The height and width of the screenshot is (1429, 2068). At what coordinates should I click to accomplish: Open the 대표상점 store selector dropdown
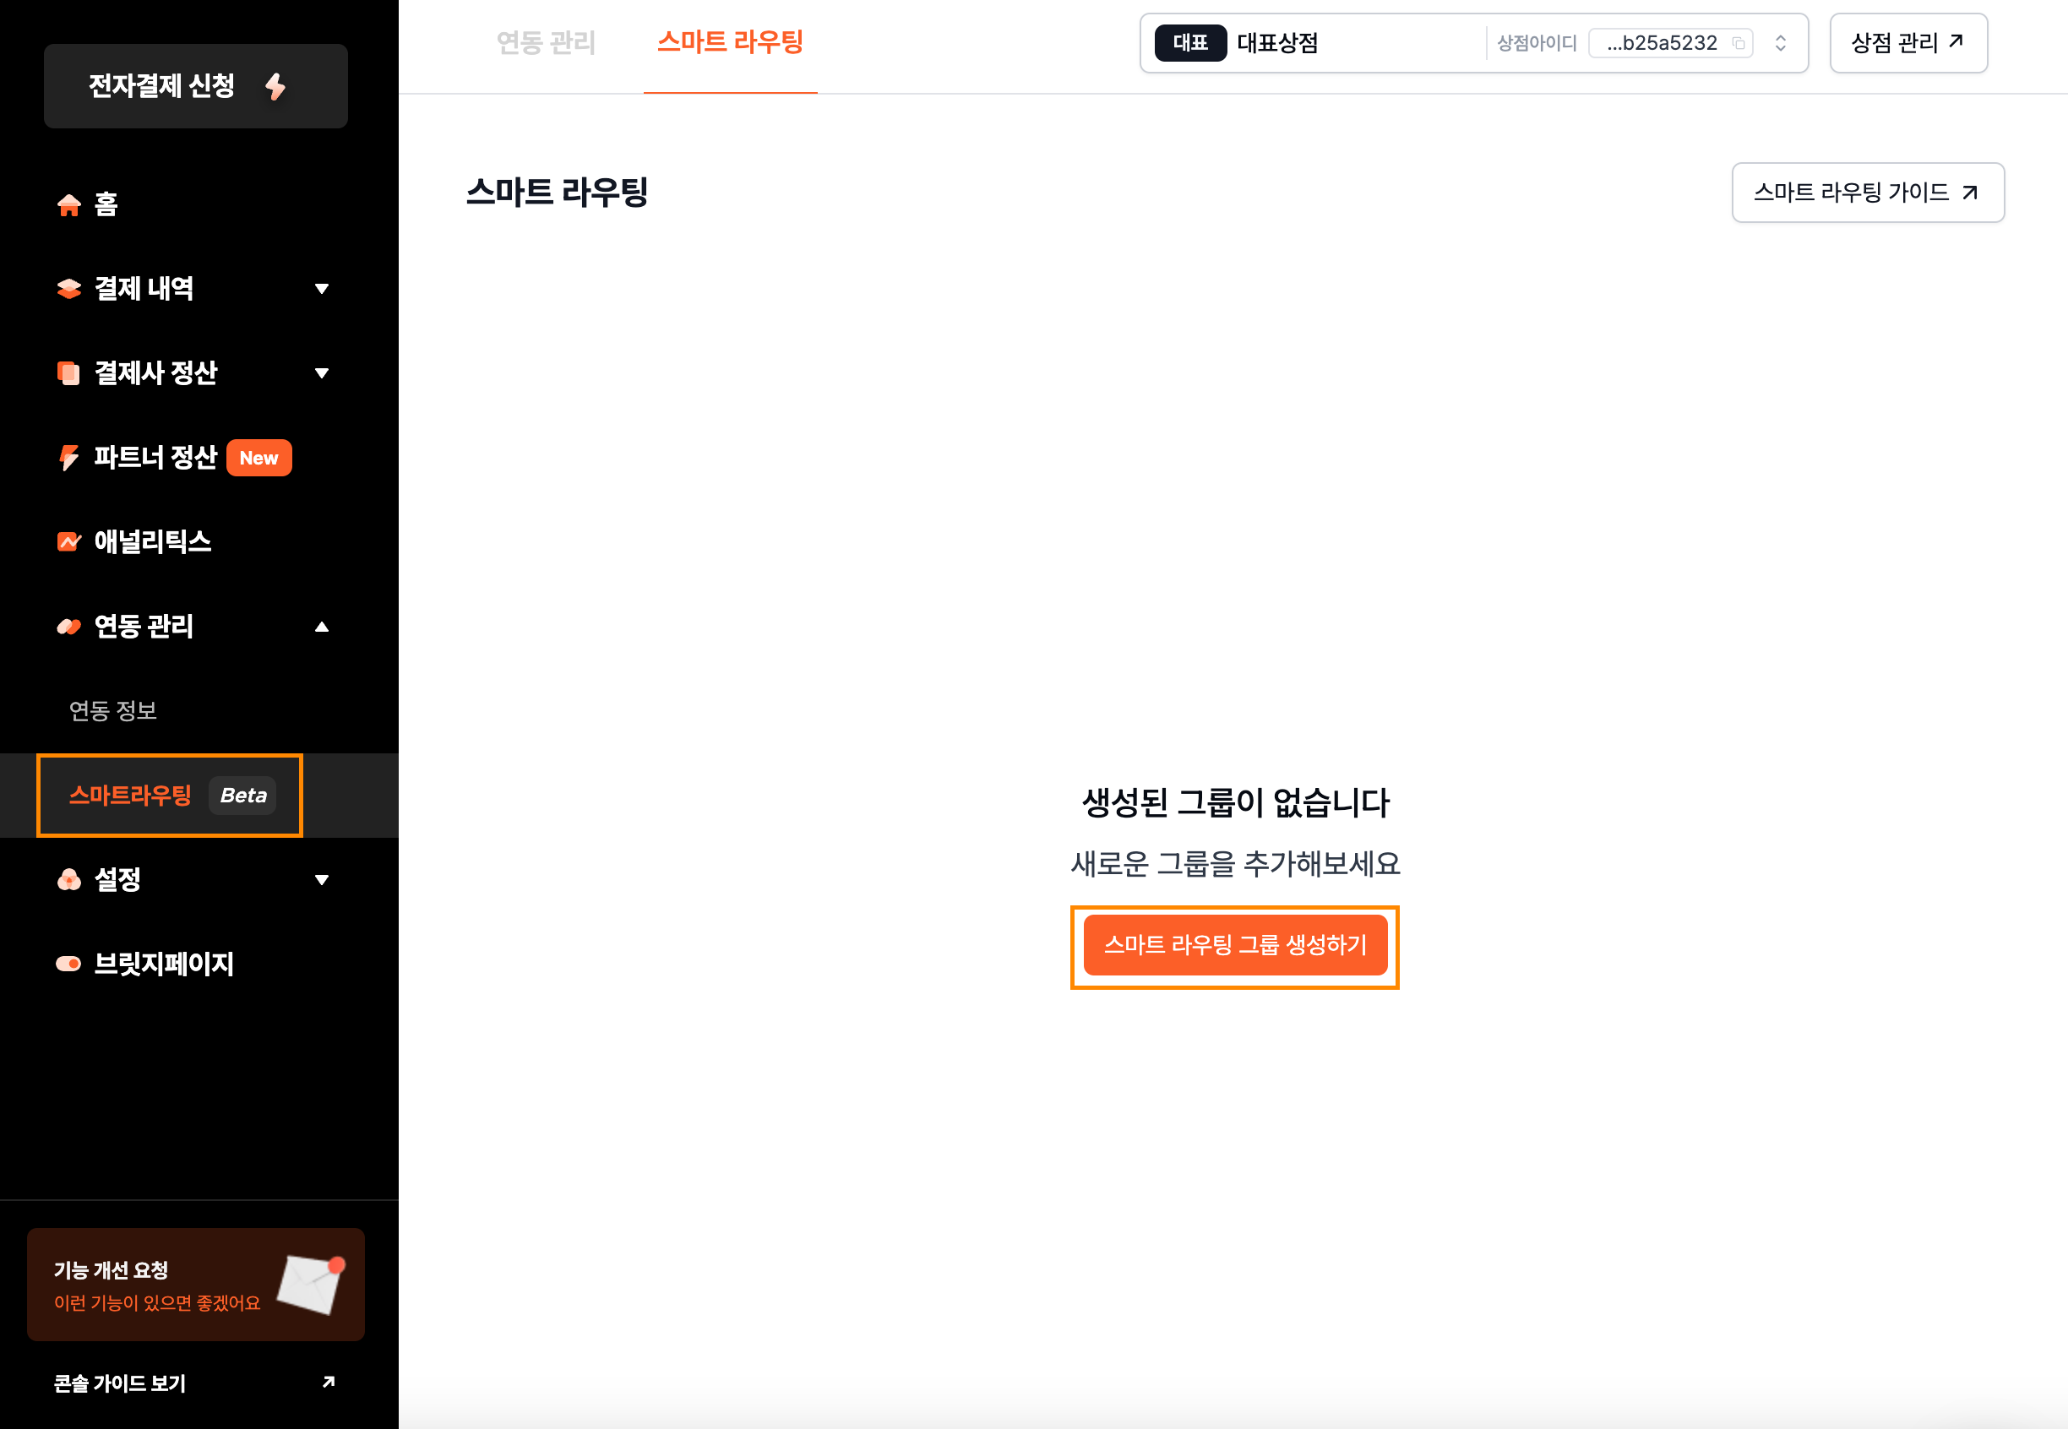point(1781,43)
